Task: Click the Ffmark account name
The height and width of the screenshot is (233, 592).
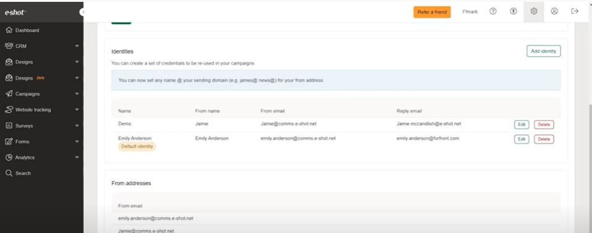Action: point(470,12)
